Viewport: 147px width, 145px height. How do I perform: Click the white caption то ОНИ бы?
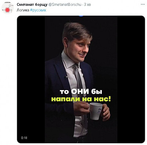(81, 92)
